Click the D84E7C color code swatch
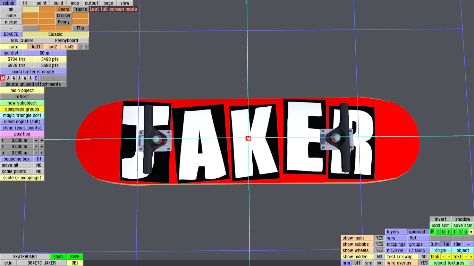The height and width of the screenshot is (266, 474). [11, 34]
